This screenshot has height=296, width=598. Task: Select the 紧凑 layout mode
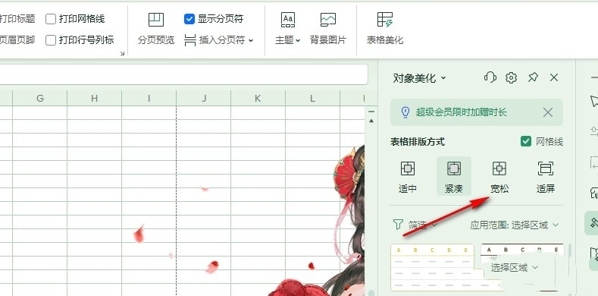tap(454, 176)
